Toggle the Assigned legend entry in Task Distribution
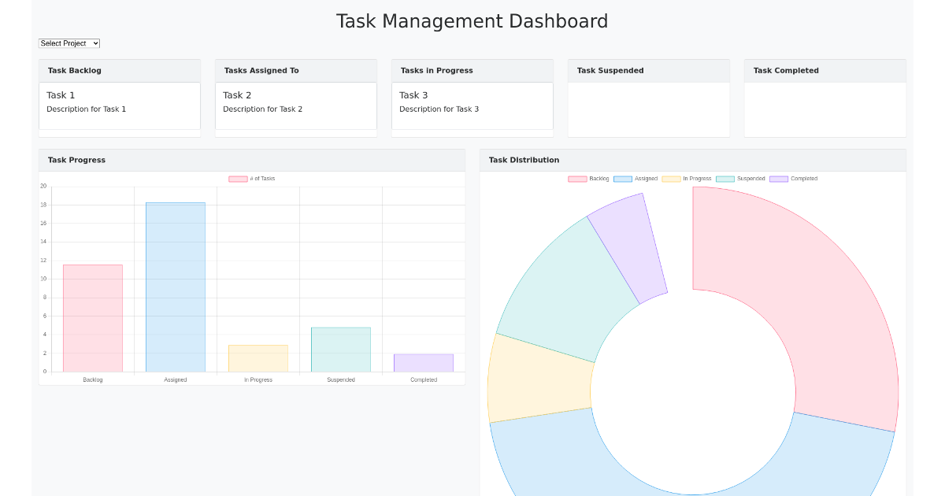Viewport: 945px width, 496px height. [634, 179]
